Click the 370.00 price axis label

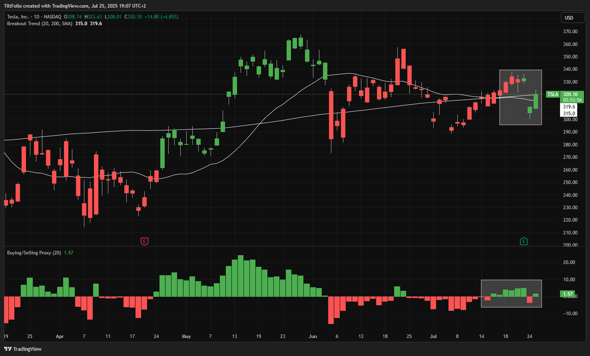point(571,31)
